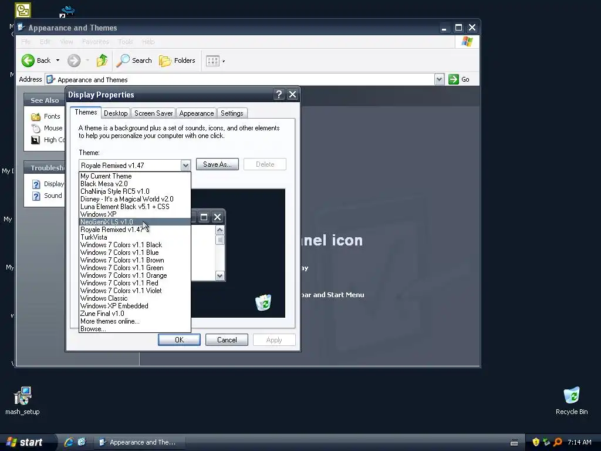Toggle the Folders pane icon
The image size is (601, 451).
[x=165, y=60]
